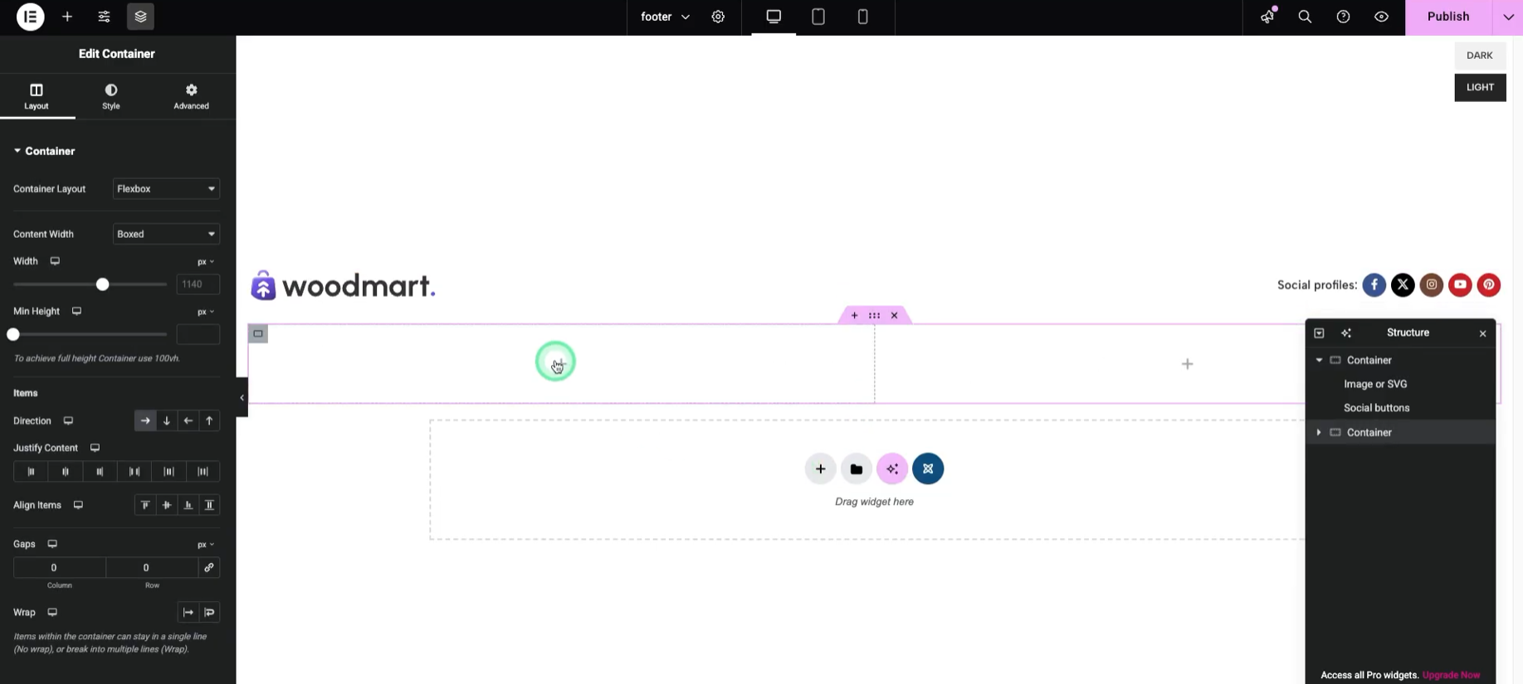
Task: Open Container Layout Flexbox dropdown
Action: point(166,189)
